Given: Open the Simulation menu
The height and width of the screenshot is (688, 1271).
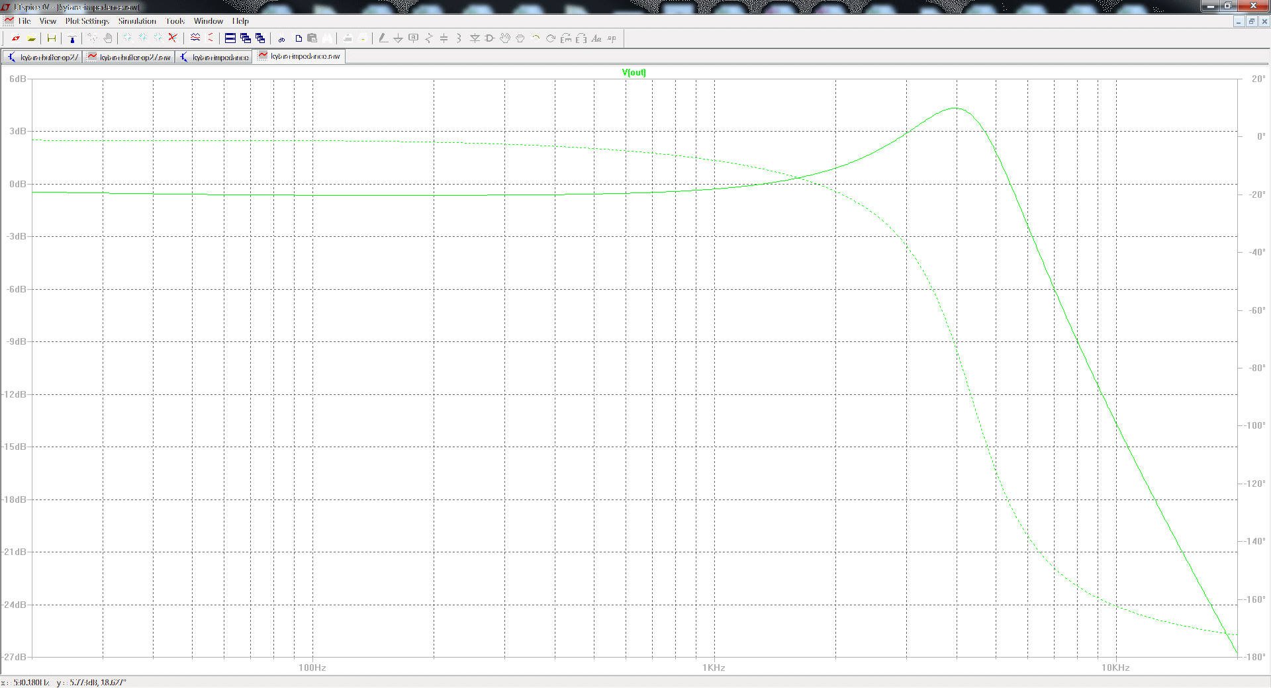Looking at the screenshot, I should tap(137, 21).
